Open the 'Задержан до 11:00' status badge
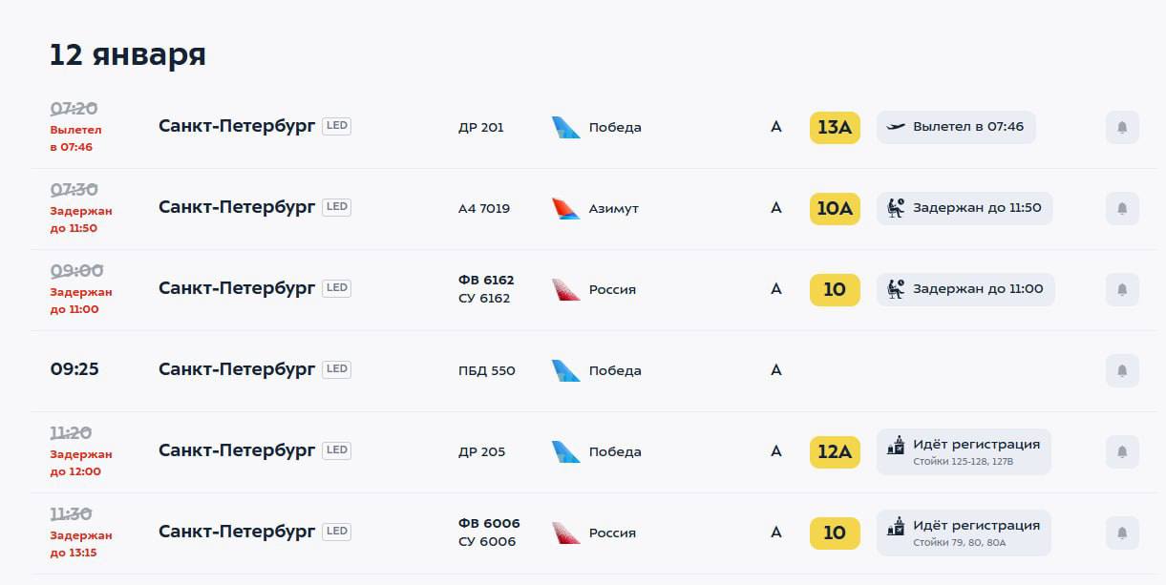 tap(965, 289)
